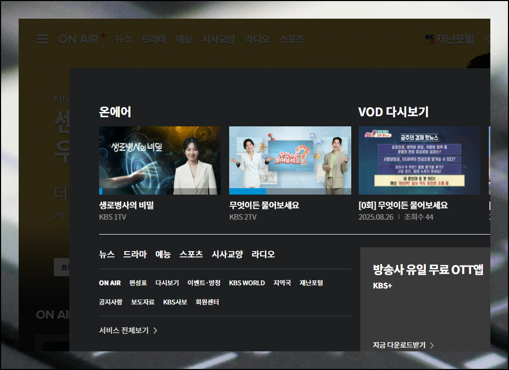
Task: Open the hamburger menu icon
Action: coord(43,39)
